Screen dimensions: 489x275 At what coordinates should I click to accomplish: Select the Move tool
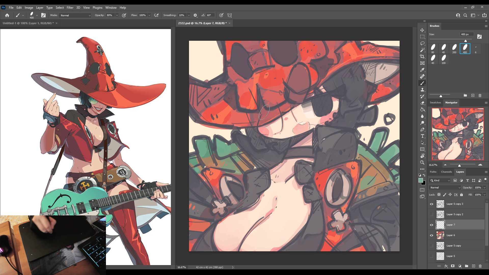coord(422,30)
